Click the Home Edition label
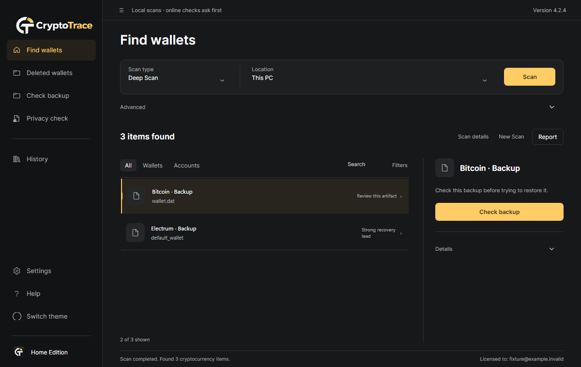This screenshot has height=367, width=581. click(49, 352)
